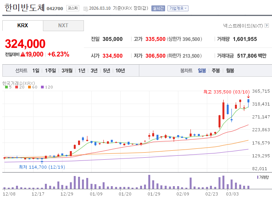Select the 1년 line chart period
This screenshot has width=272, height=199.
click(x=82, y=70)
